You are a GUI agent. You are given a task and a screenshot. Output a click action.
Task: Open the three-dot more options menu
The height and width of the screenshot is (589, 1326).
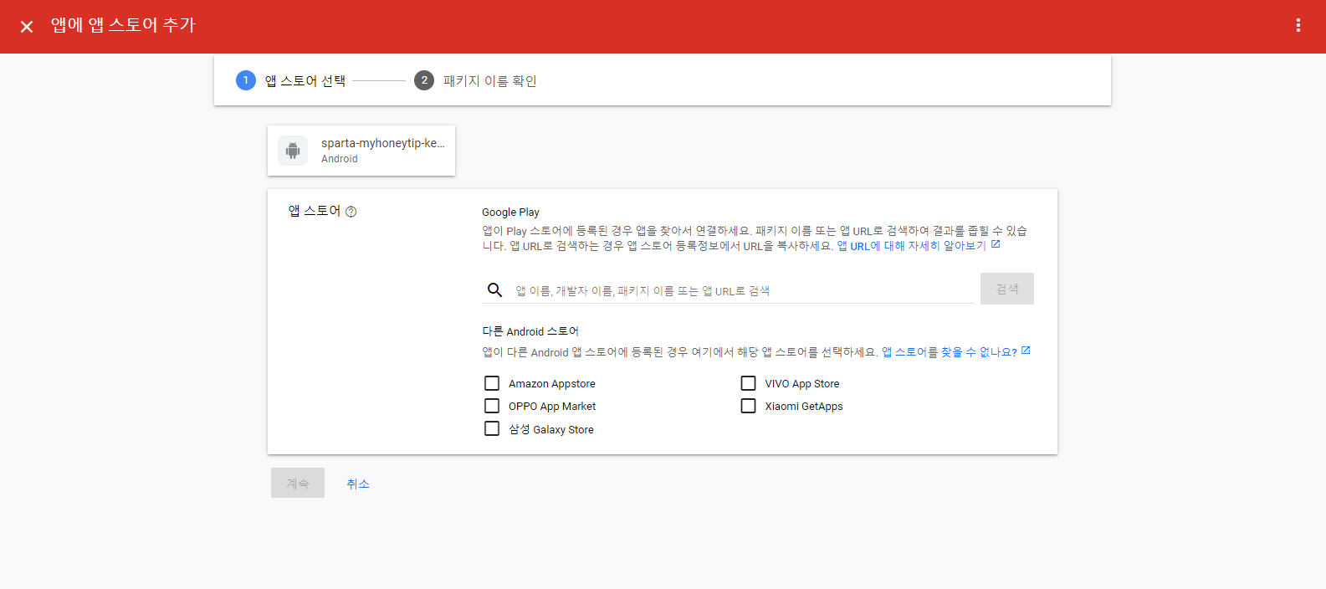click(1298, 25)
